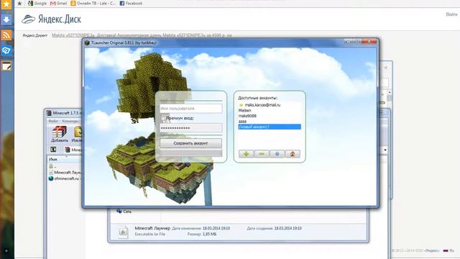Open the Facebook bookmark
This screenshot has height=259, width=460.
click(131, 3)
